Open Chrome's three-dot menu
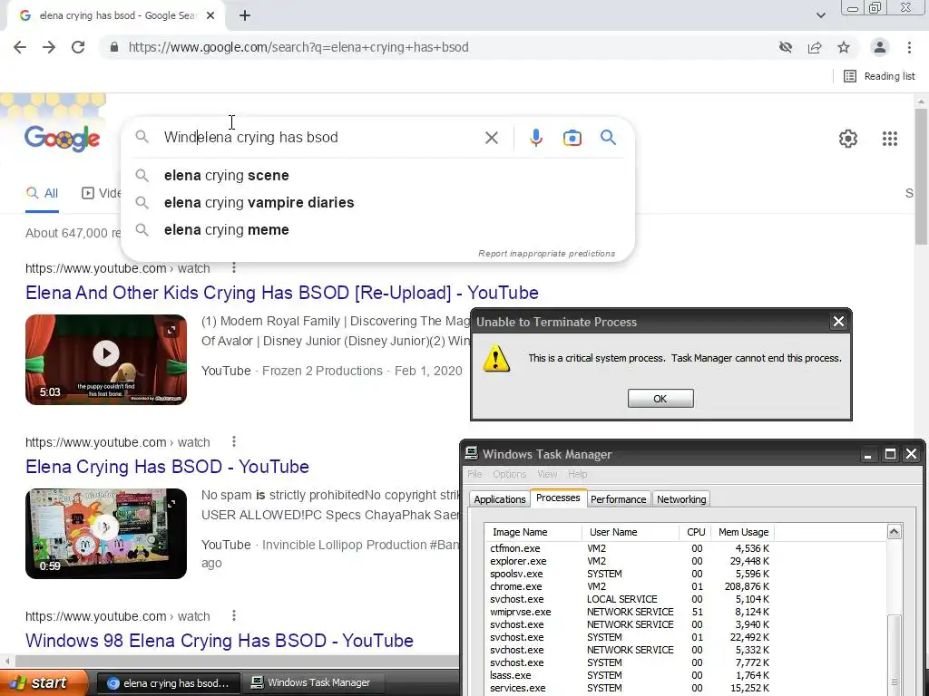 pyautogui.click(x=909, y=47)
